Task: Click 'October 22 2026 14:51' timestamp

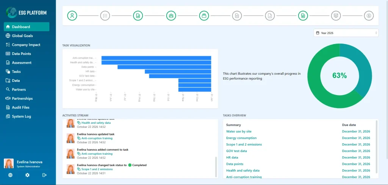Action: pyautogui.click(x=91, y=173)
